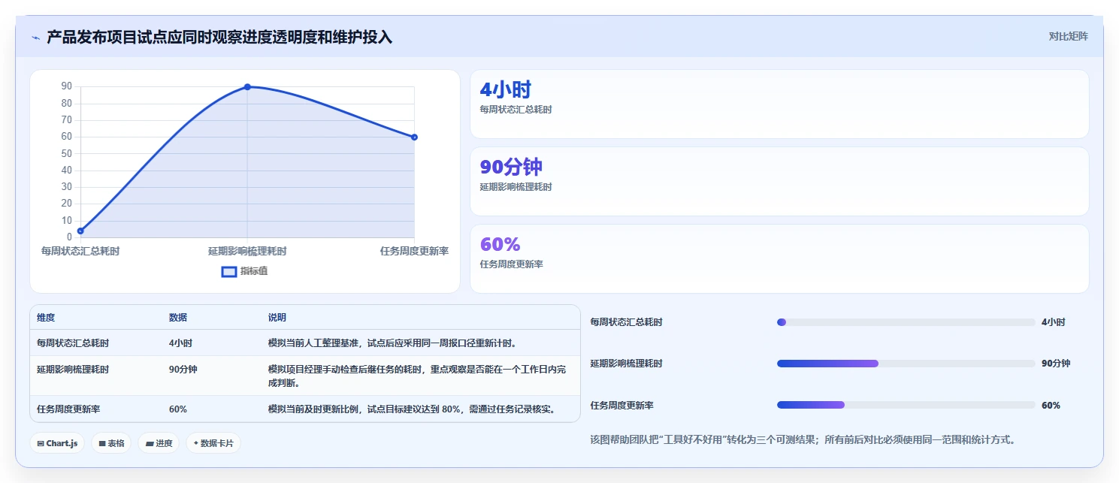This screenshot has height=483, width=1119.
Task: Click the 每周状态汇总耗时 progress bar
Action: click(x=906, y=322)
